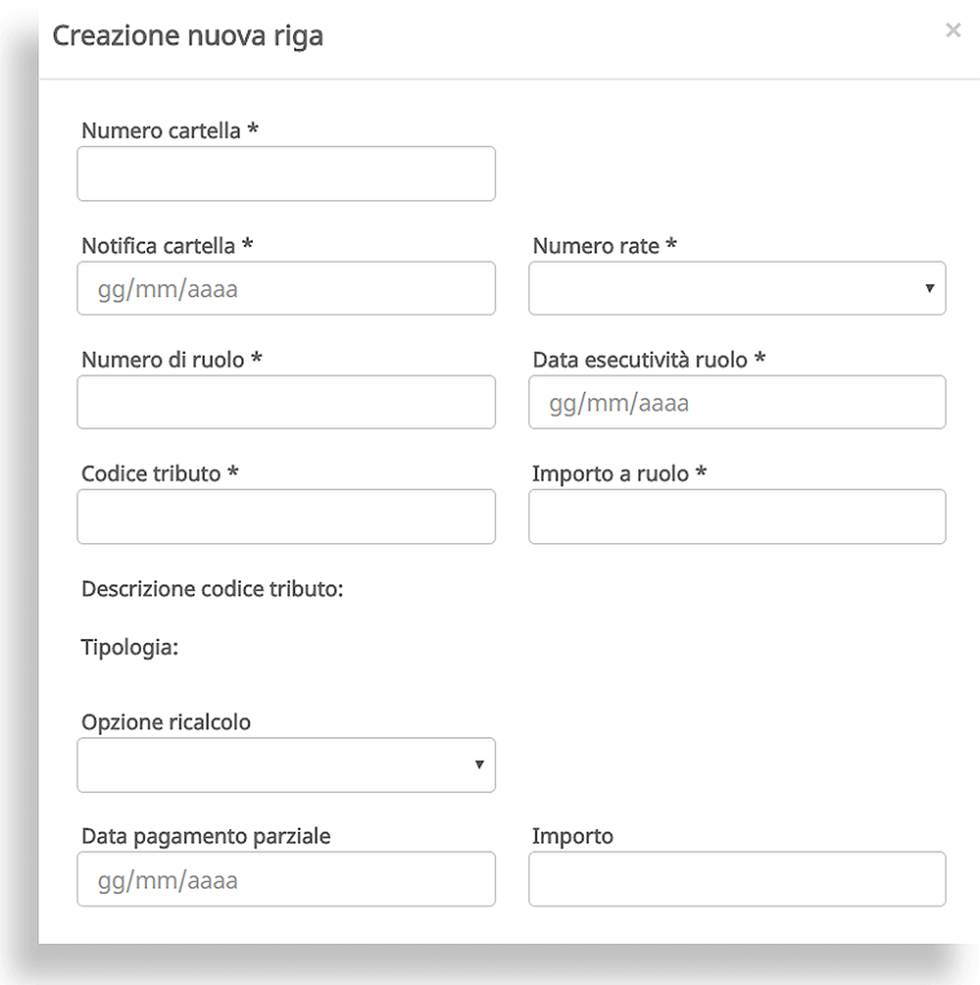Click the Data esecutività ruolo date field
The image size is (980, 985).
tap(737, 402)
